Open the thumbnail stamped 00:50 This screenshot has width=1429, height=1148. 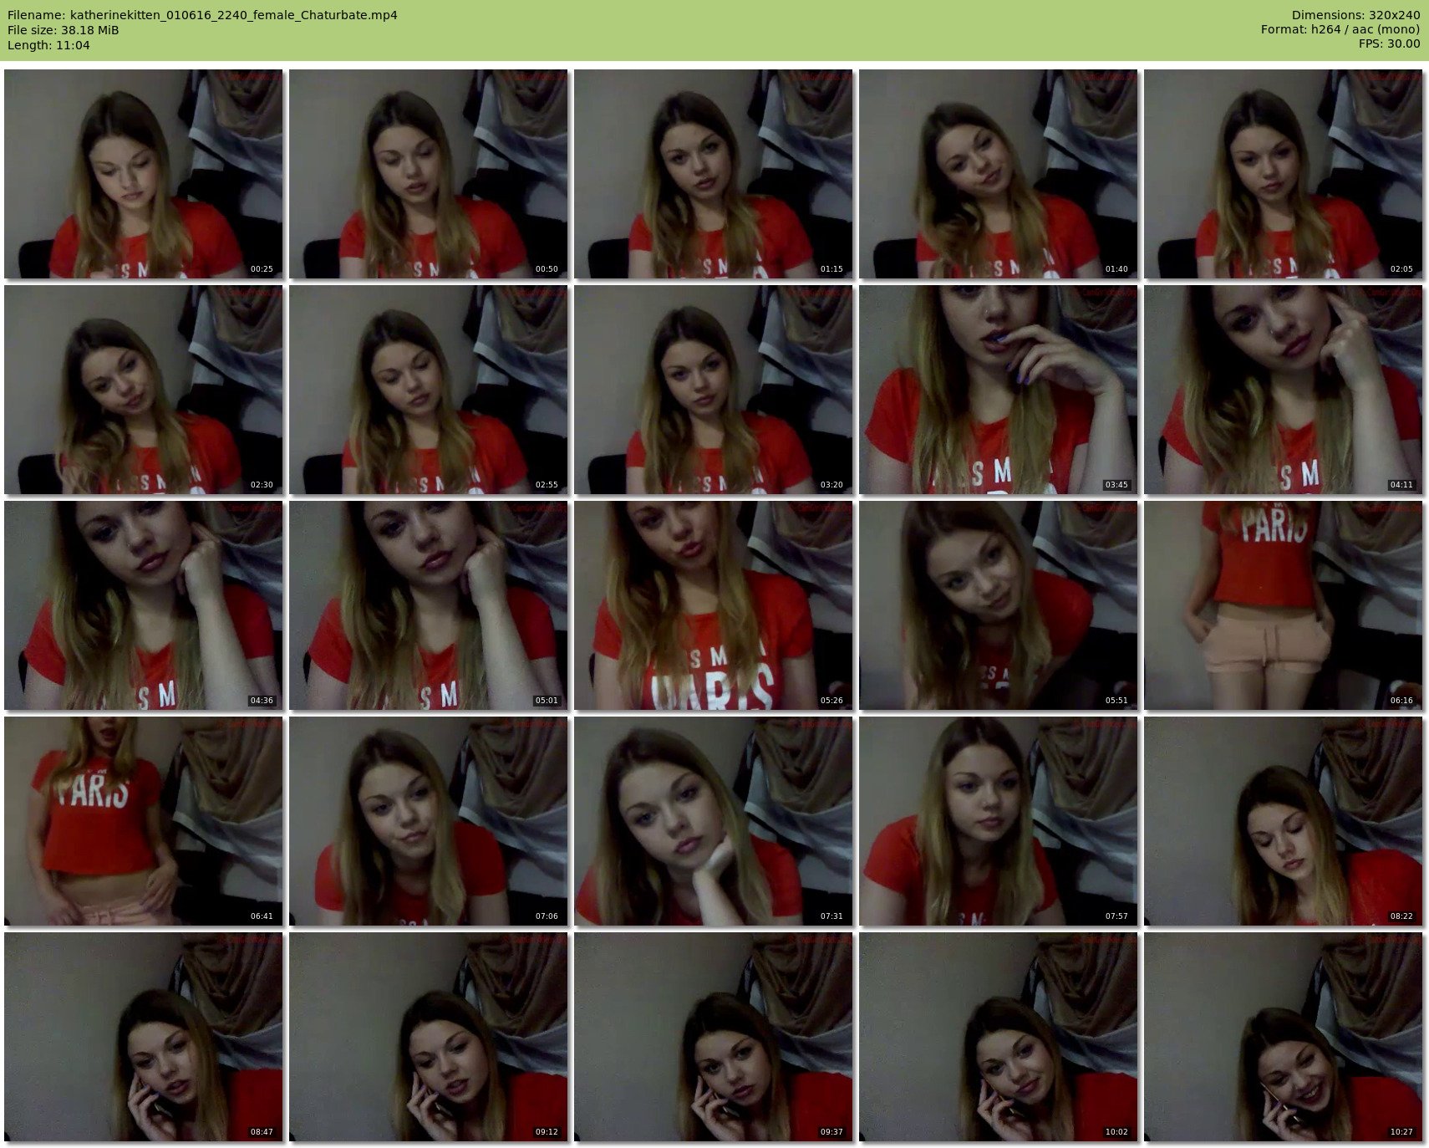click(429, 174)
